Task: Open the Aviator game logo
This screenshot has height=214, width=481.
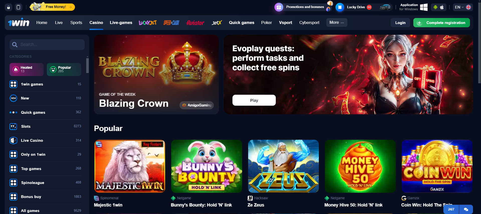Action: (195, 23)
